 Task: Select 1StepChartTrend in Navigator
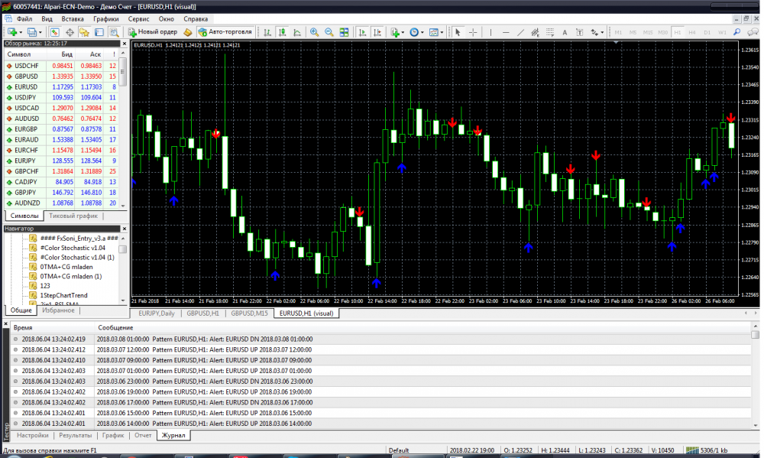click(x=63, y=296)
